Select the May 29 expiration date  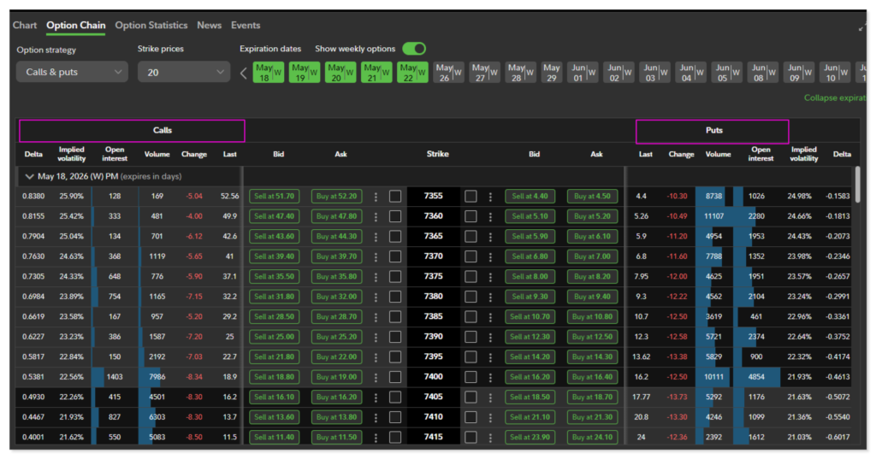(552, 73)
